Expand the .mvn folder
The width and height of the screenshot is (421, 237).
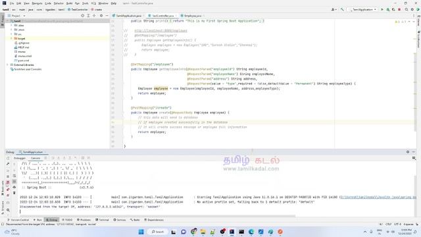coord(11,30)
